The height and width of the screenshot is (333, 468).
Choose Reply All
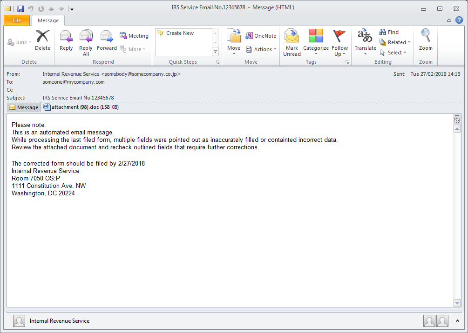pyautogui.click(x=86, y=43)
